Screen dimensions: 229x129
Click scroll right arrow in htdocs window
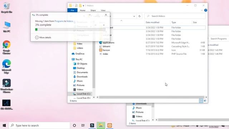pyautogui.click(x=206, y=97)
